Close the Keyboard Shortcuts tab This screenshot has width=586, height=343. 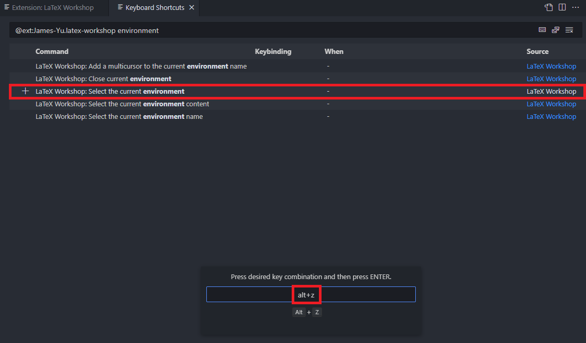pyautogui.click(x=192, y=7)
